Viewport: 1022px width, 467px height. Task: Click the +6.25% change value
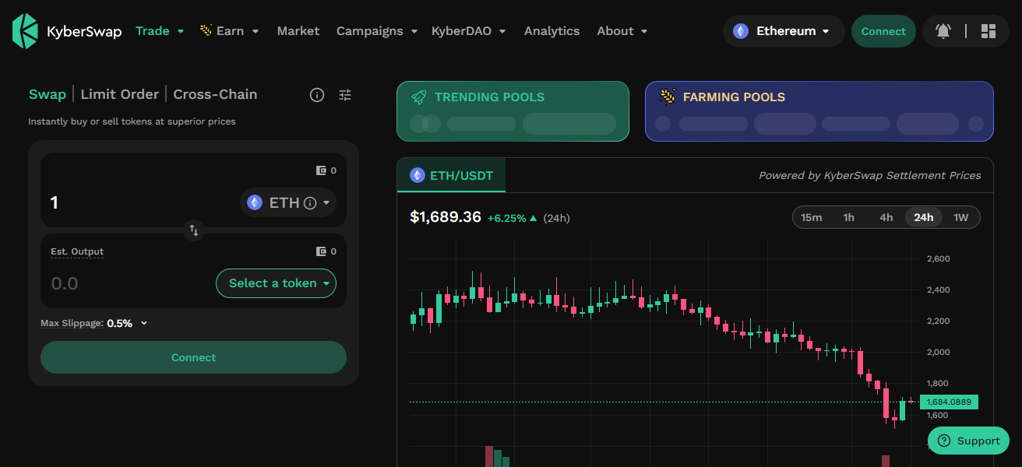tap(507, 218)
